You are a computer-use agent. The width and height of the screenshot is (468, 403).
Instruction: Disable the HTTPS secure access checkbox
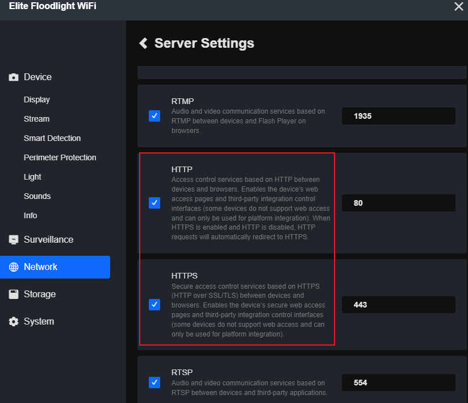(x=154, y=305)
